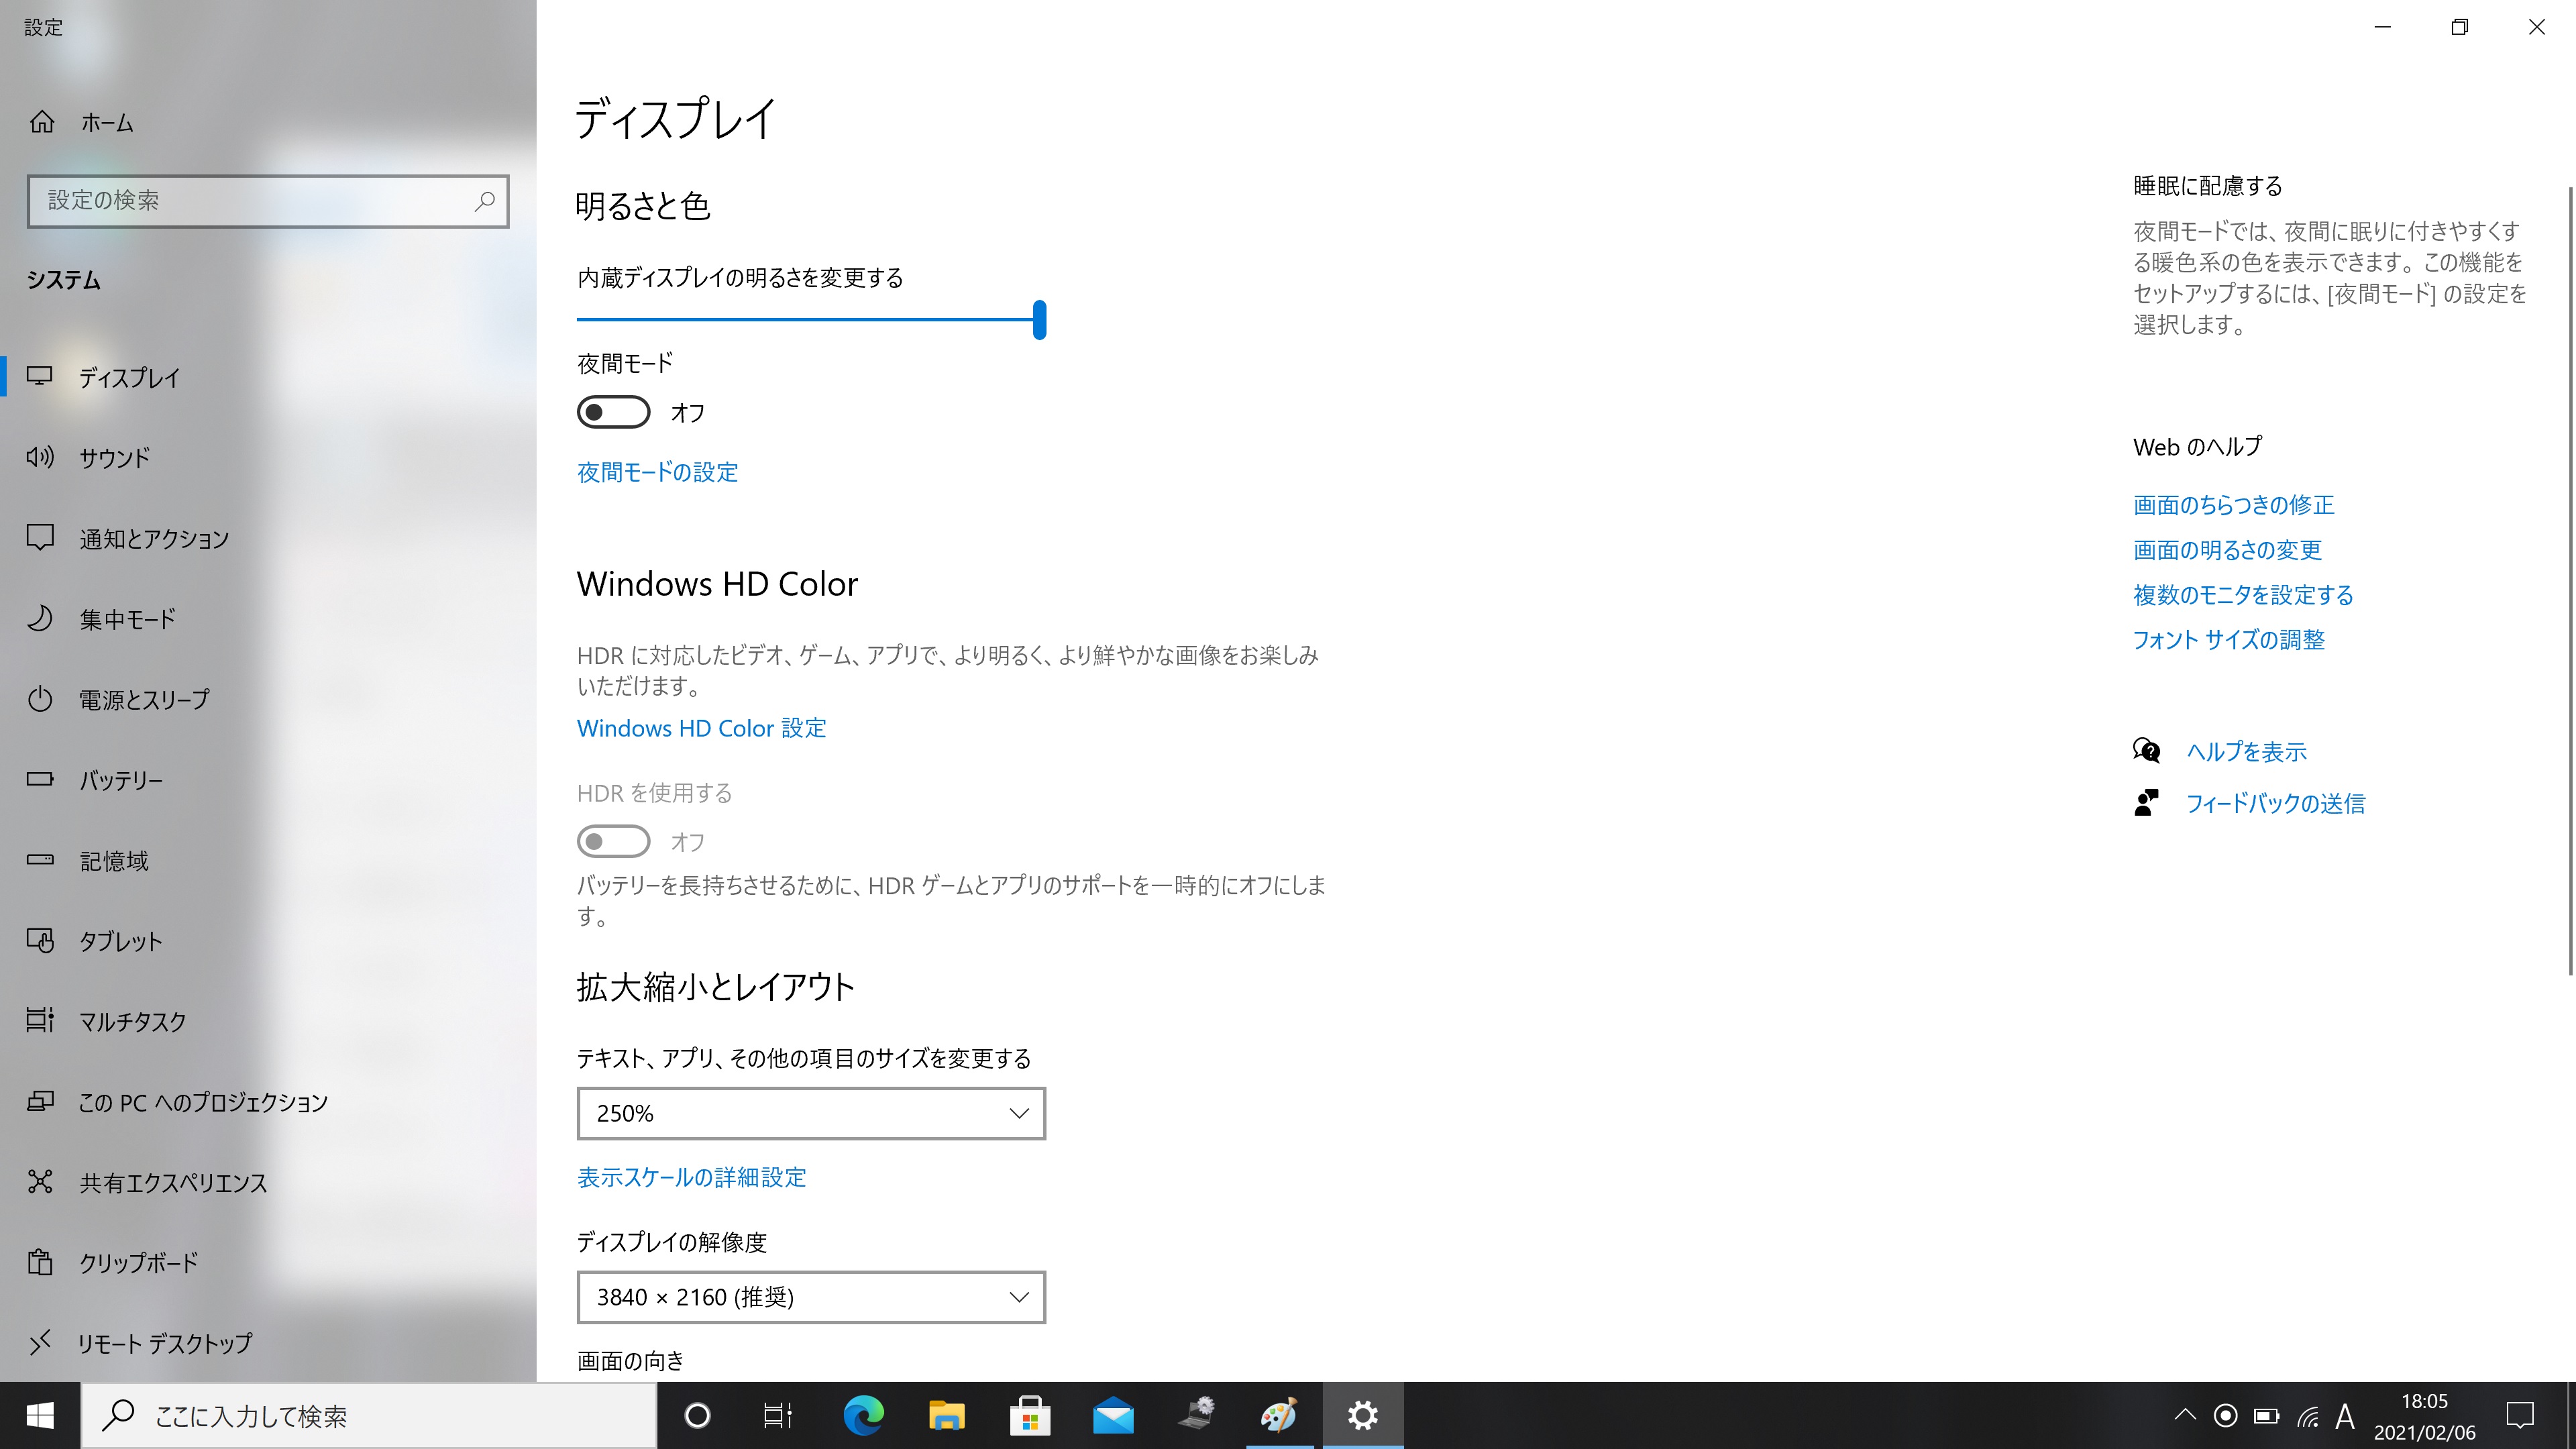The width and height of the screenshot is (2576, 1449).
Task: Select ディスプレイ in the sidebar
Action: click(x=268, y=377)
